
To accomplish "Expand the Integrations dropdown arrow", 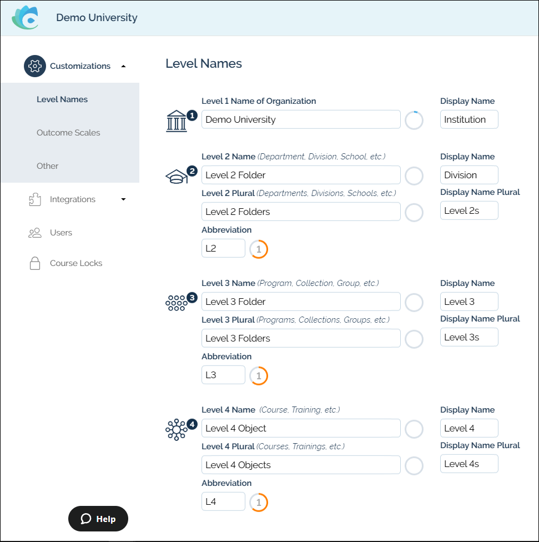I will pos(123,199).
